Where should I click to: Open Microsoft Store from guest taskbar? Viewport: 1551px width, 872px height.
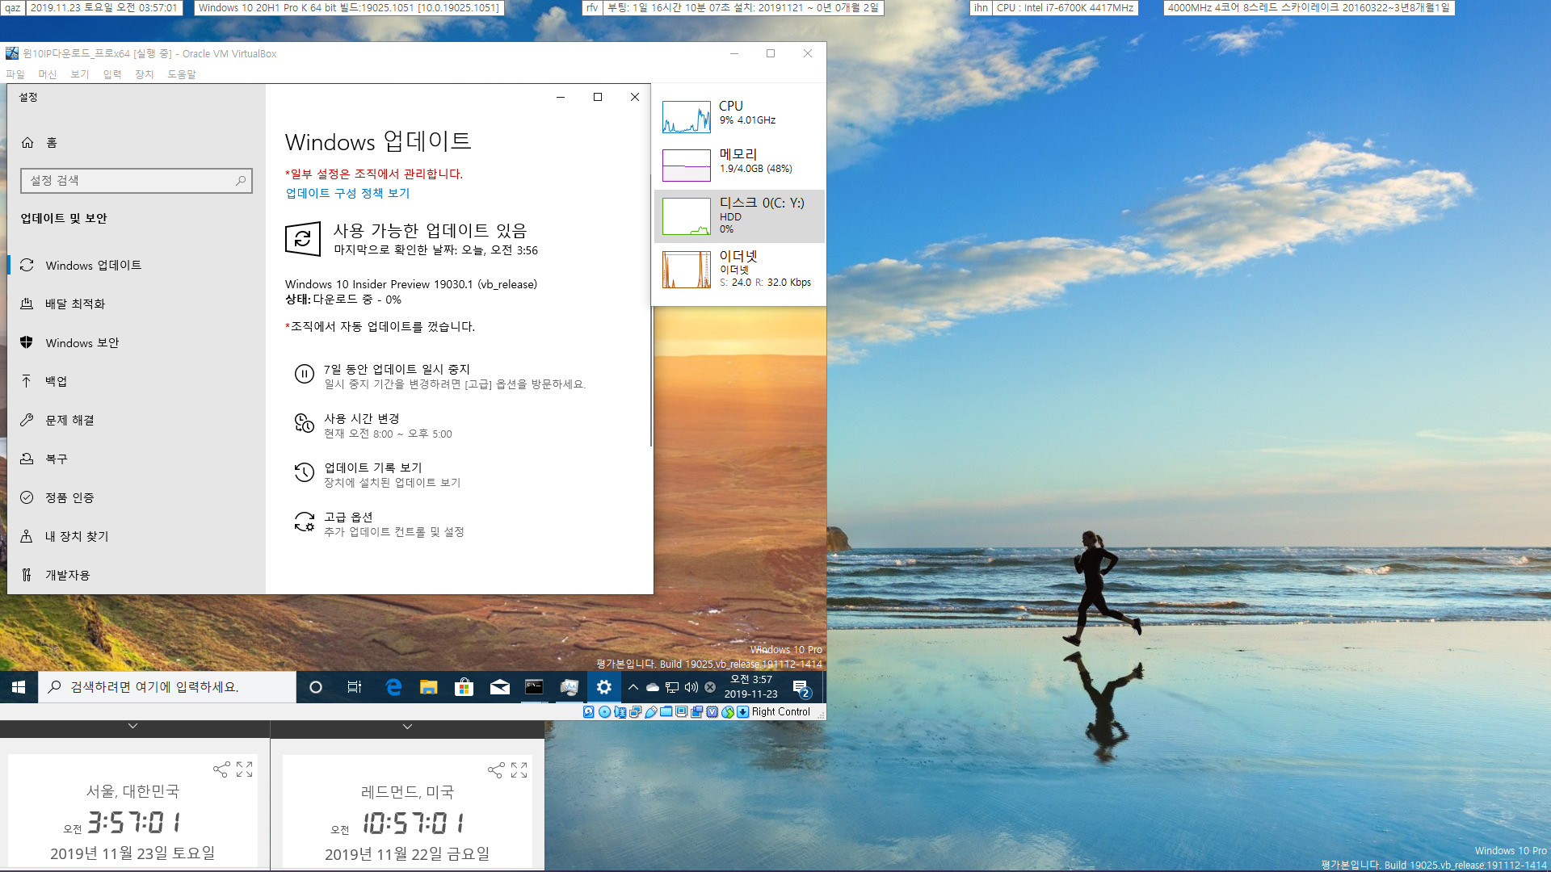pos(464,687)
